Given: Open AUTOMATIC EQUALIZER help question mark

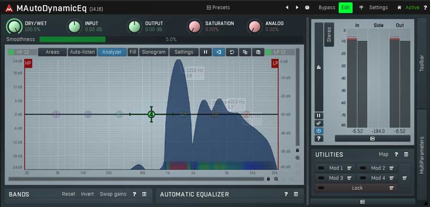Looking at the screenshot, I should coord(286,195).
